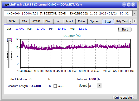The height and width of the screenshot is (101, 139).
Task: Click the window resize grip corner
Action: (136, 98)
